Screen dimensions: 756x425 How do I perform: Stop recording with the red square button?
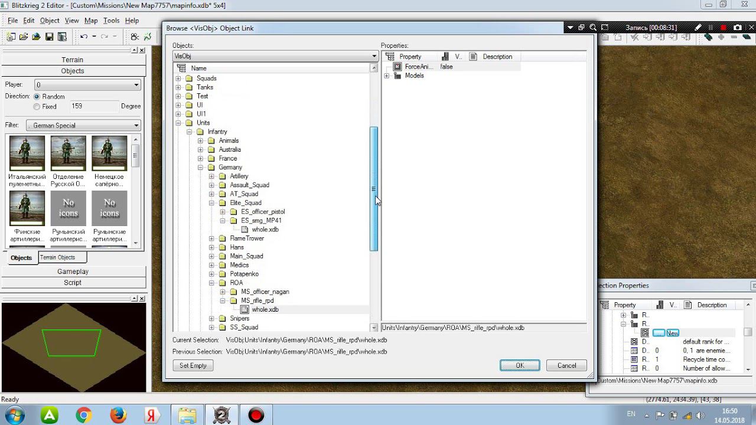pos(724,28)
